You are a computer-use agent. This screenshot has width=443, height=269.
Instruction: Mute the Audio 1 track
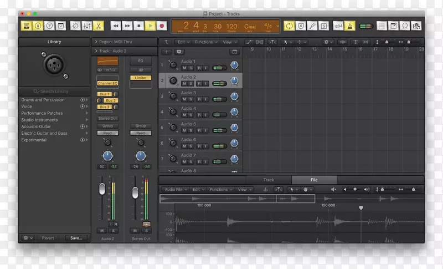point(183,68)
